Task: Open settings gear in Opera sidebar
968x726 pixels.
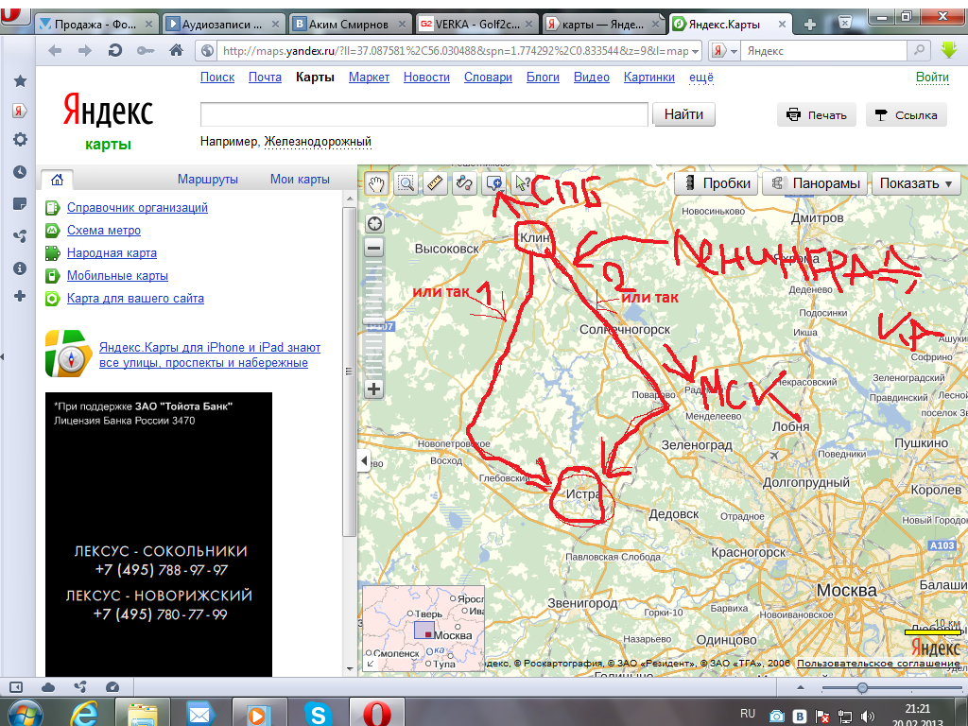Action: [20, 140]
